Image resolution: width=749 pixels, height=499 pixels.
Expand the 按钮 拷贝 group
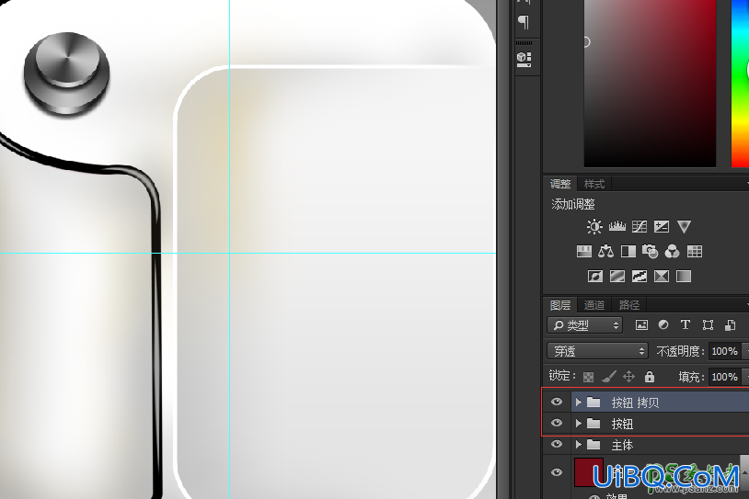[x=579, y=403]
